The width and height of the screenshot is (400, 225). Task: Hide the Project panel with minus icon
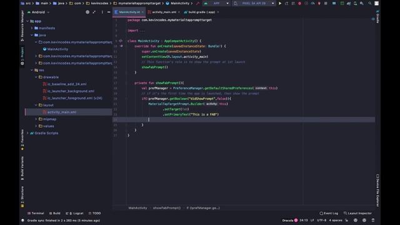tap(109, 12)
